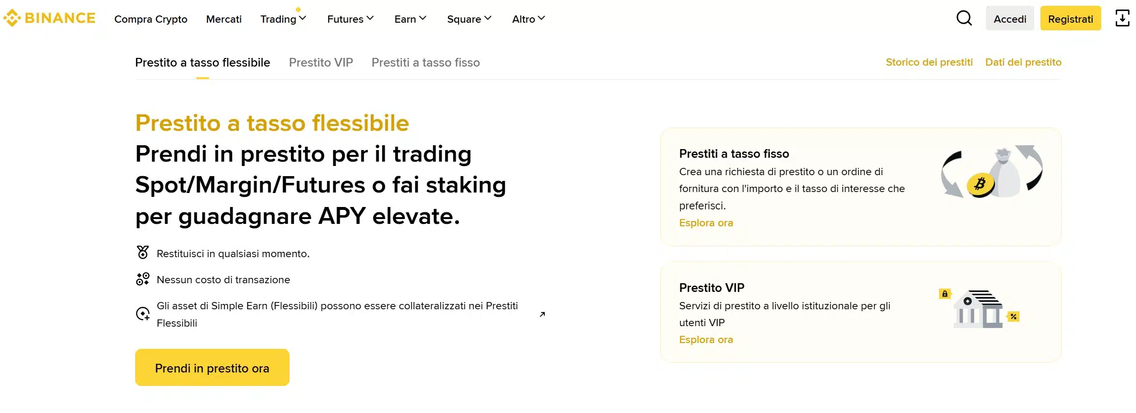Click the Binance logo
Viewport: 1136px width, 413px height.
coord(49,17)
